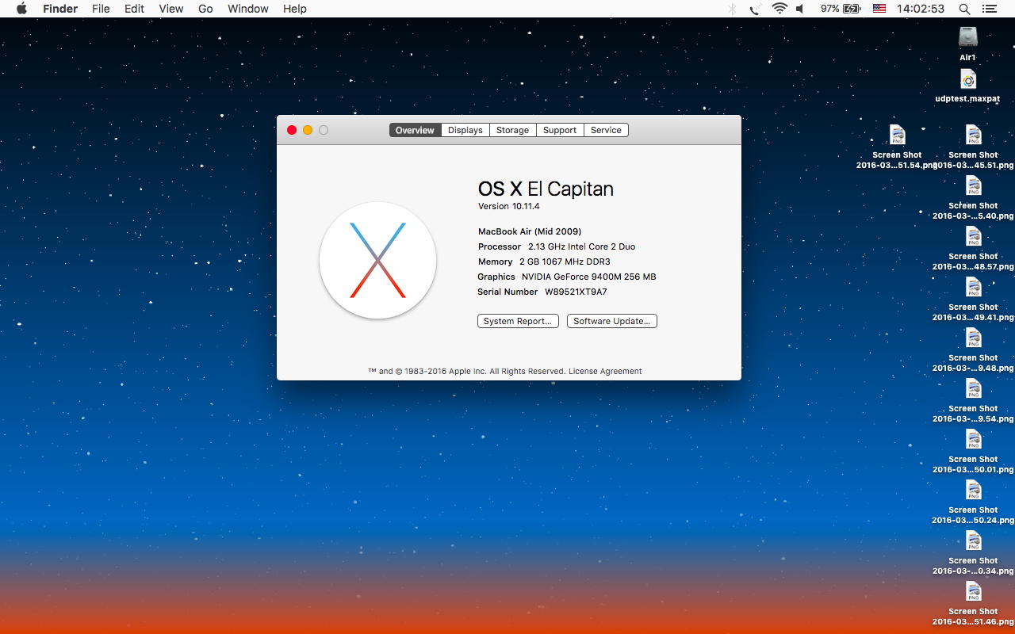Select Screen Shot file ending 50.01.png
Screen dimensions: 1015x634
click(x=973, y=440)
